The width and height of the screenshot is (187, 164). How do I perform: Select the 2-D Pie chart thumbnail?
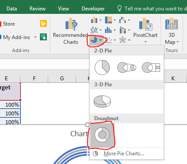click(102, 67)
